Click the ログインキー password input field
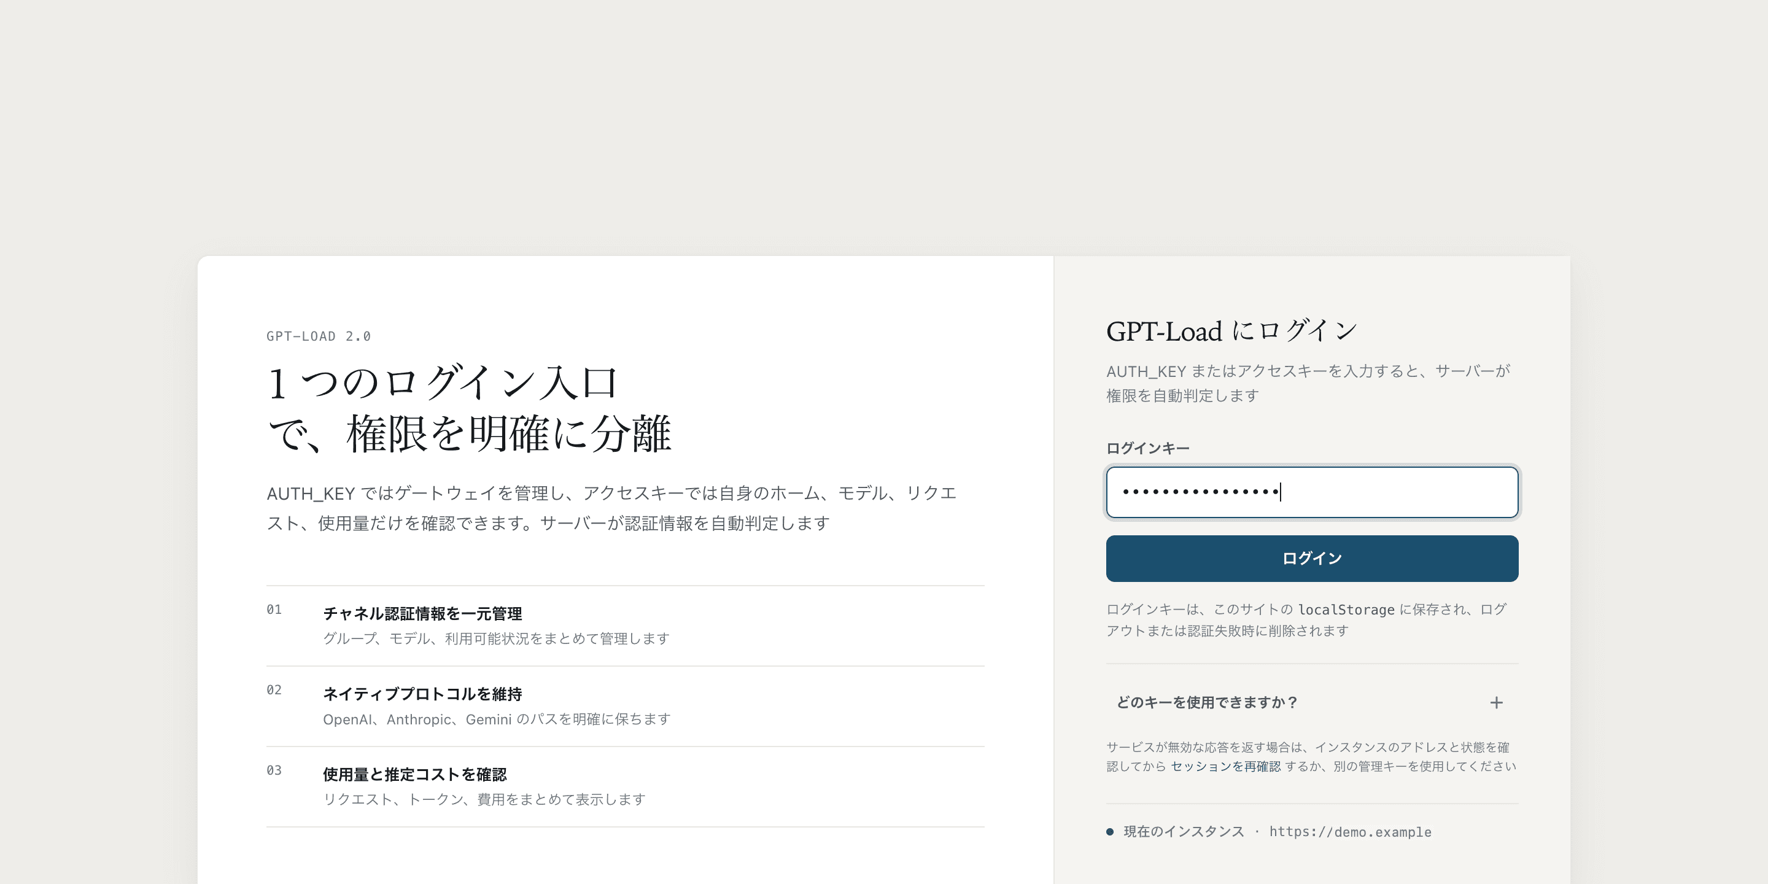This screenshot has height=884, width=1768. pos(1312,492)
